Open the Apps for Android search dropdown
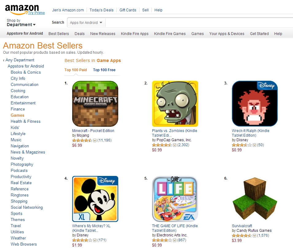 click(x=86, y=23)
